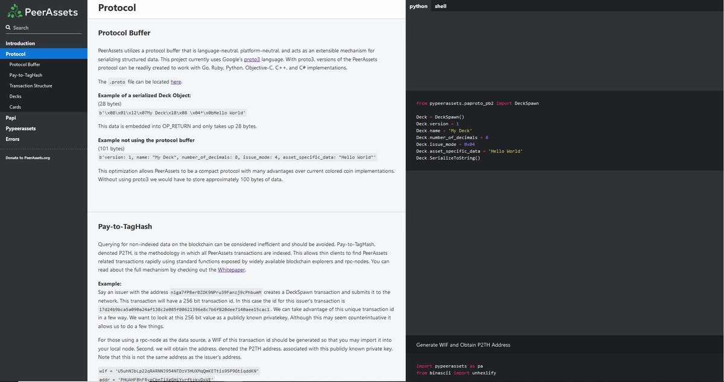Screen dimensions: 724x382
Task: Open the Errors section
Action: click(x=13, y=139)
